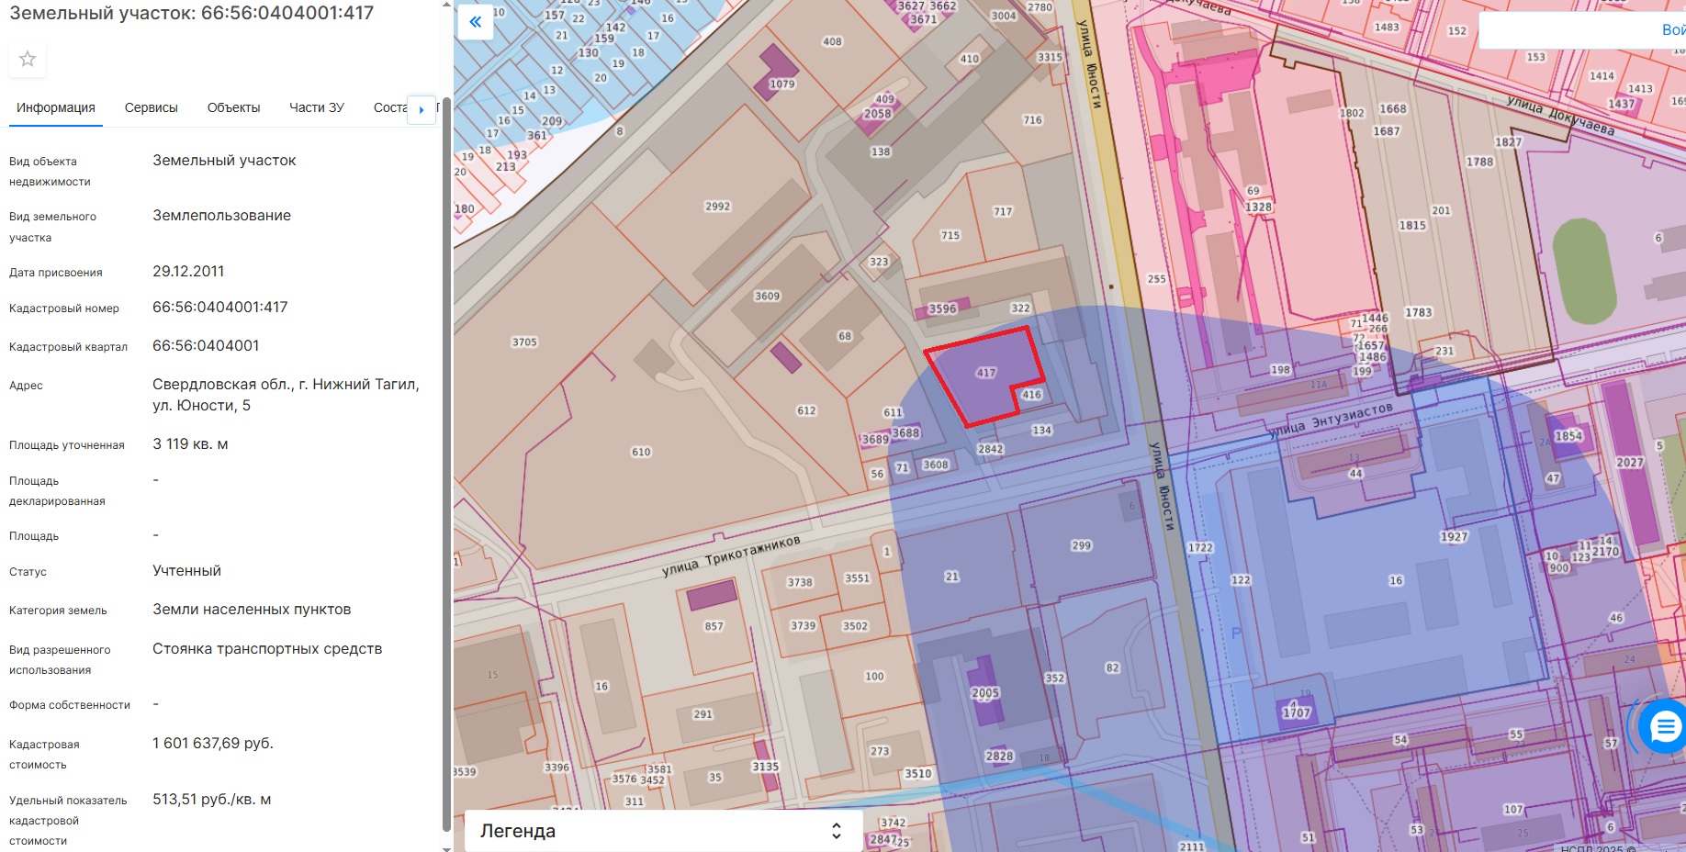Click parcel 3705 on the map
This screenshot has width=1686, height=852.
524,342
